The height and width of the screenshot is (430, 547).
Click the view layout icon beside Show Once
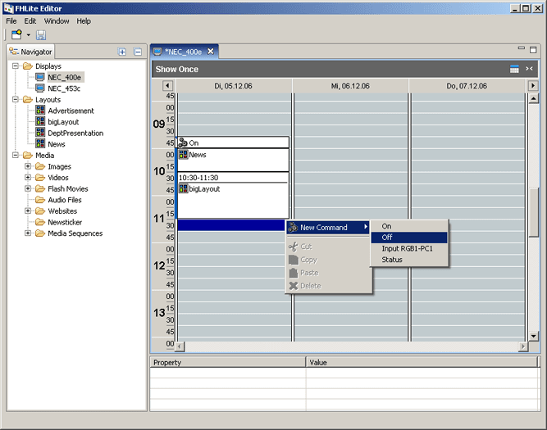[x=514, y=70]
